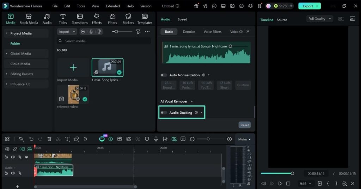Expand Editing Presets section
Screen dimensions: 361x189
point(6,74)
